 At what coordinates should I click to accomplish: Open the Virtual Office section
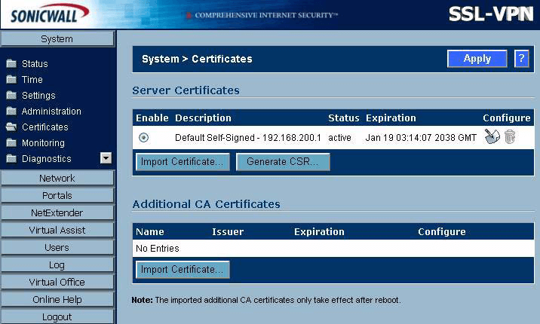[57, 282]
